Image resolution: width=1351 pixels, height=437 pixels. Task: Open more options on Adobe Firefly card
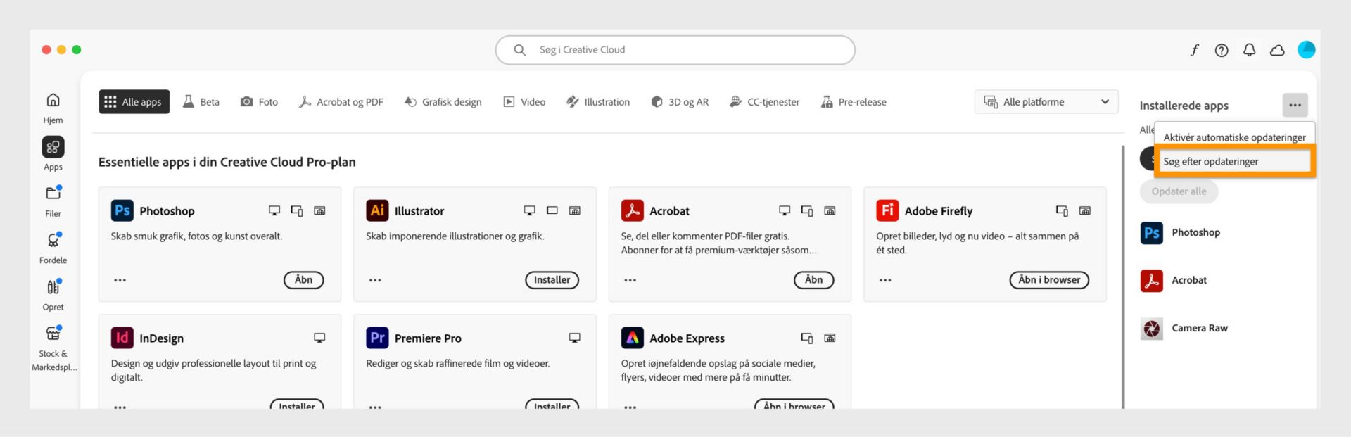point(885,280)
